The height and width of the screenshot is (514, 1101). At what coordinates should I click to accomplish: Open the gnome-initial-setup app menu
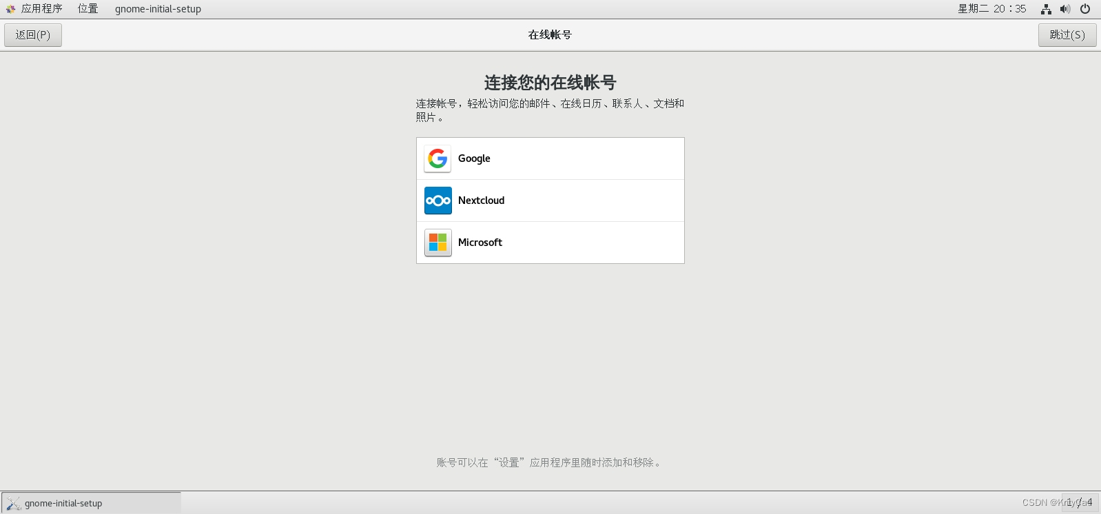(x=158, y=9)
